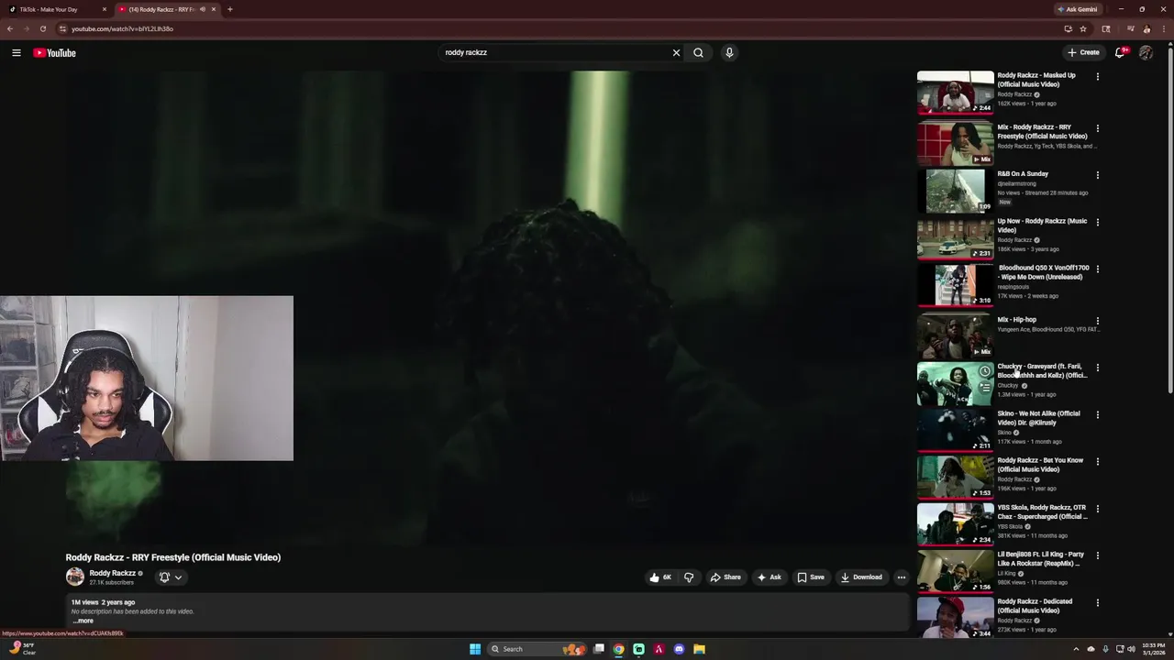
Task: Download the video
Action: click(x=861, y=577)
